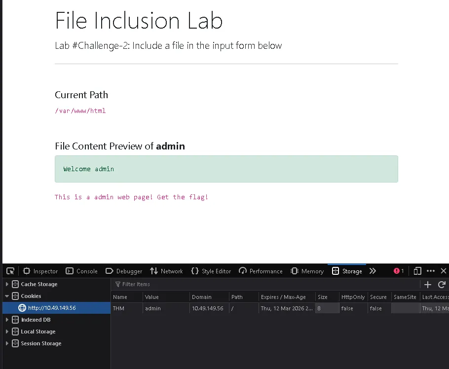The height and width of the screenshot is (369, 449).
Task: Open the Console tab
Action: coord(82,271)
